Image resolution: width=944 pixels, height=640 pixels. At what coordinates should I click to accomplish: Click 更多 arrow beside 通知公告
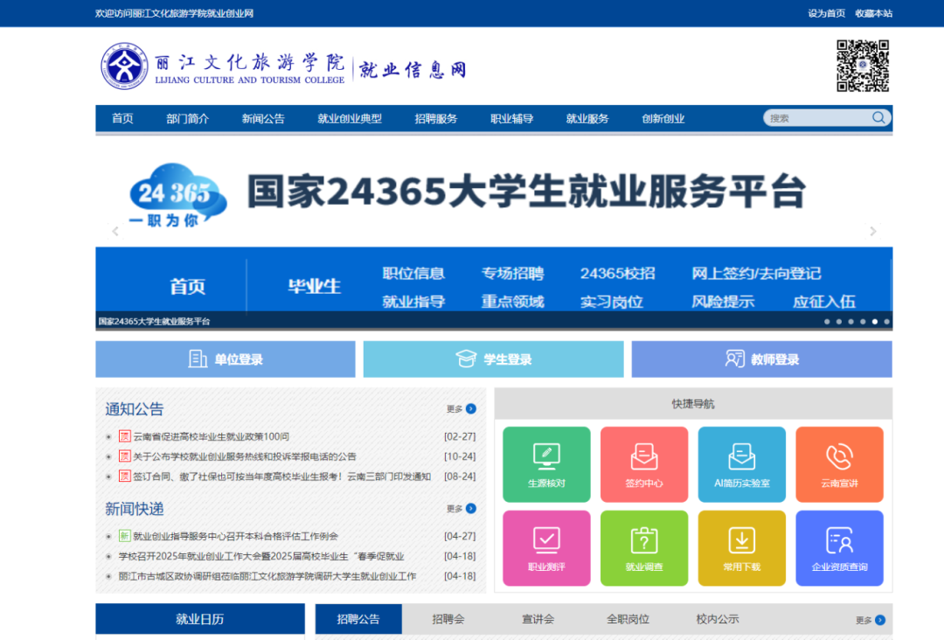(x=471, y=409)
